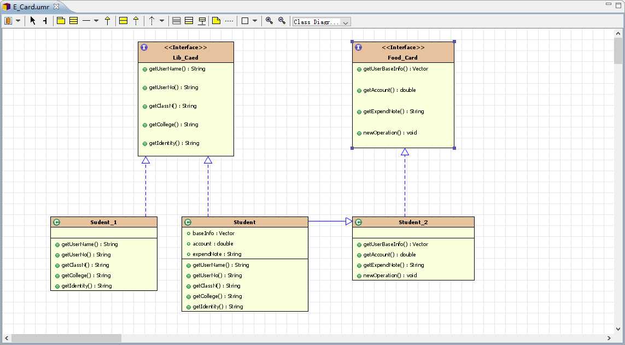Select getIdentity() in Lib_Caed interface
The image size is (625, 345).
(x=171, y=143)
